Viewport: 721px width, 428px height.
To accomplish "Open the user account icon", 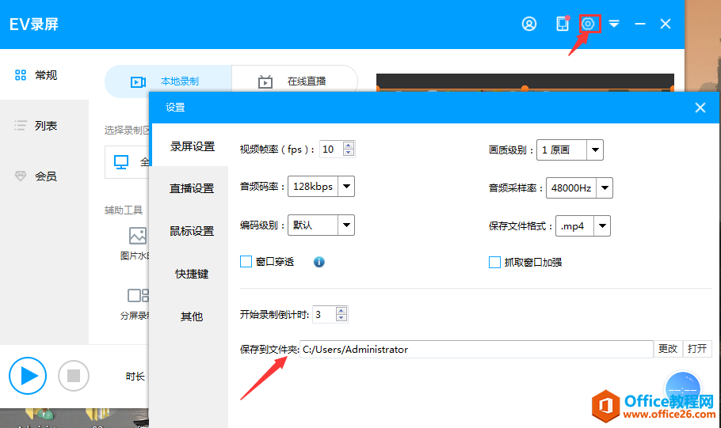I will tap(529, 24).
